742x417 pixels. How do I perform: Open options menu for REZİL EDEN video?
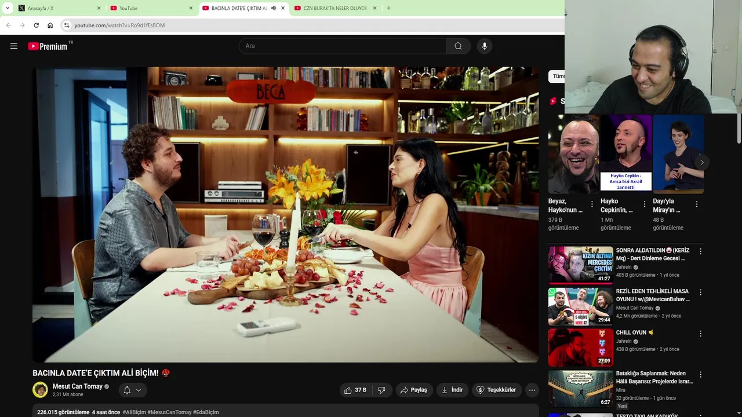(x=700, y=292)
